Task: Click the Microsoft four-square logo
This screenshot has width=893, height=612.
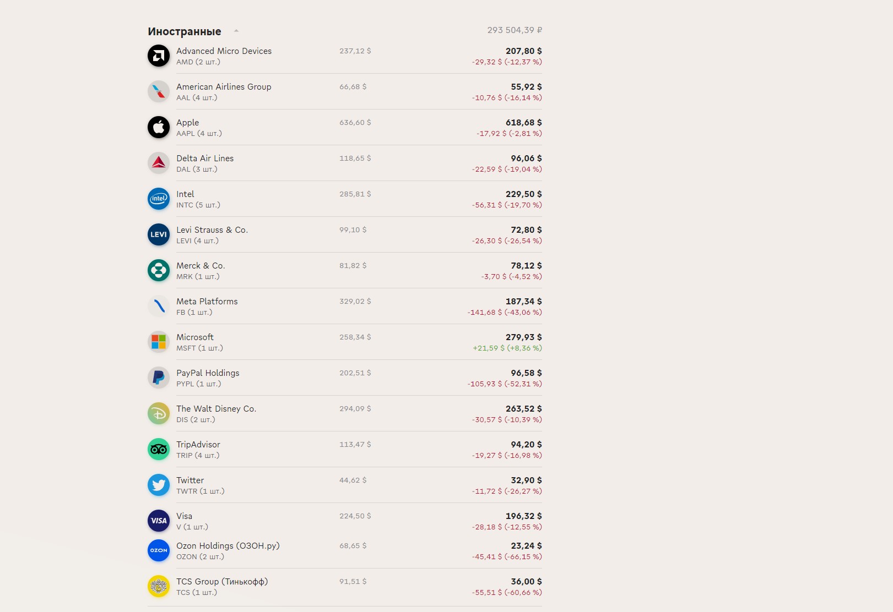Action: pos(159,342)
